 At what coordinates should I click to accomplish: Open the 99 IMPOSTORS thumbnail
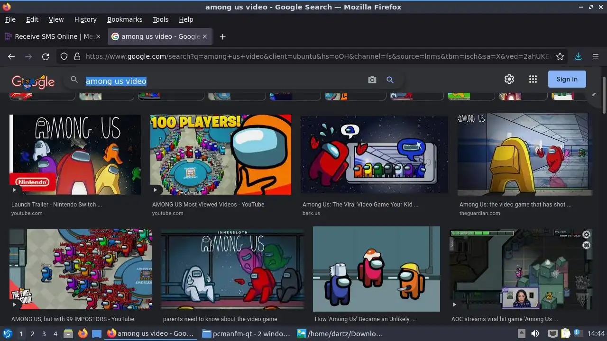(x=81, y=269)
